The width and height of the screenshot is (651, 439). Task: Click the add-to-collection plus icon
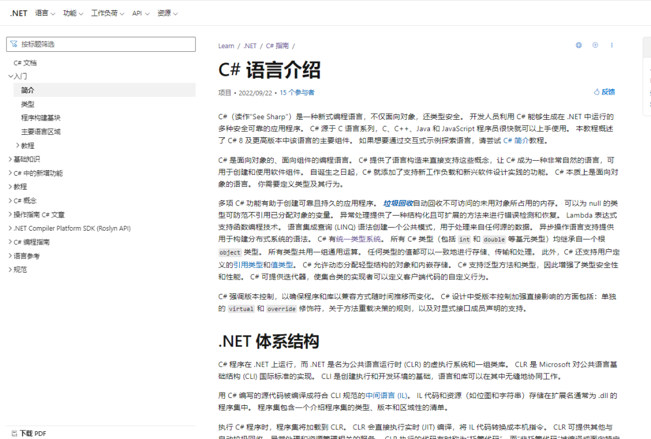point(595,45)
